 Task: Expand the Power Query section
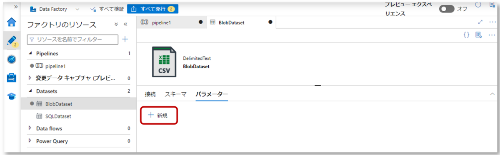click(x=30, y=141)
